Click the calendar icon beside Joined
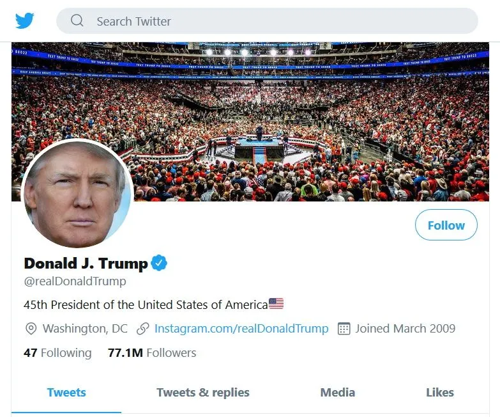 pos(344,329)
